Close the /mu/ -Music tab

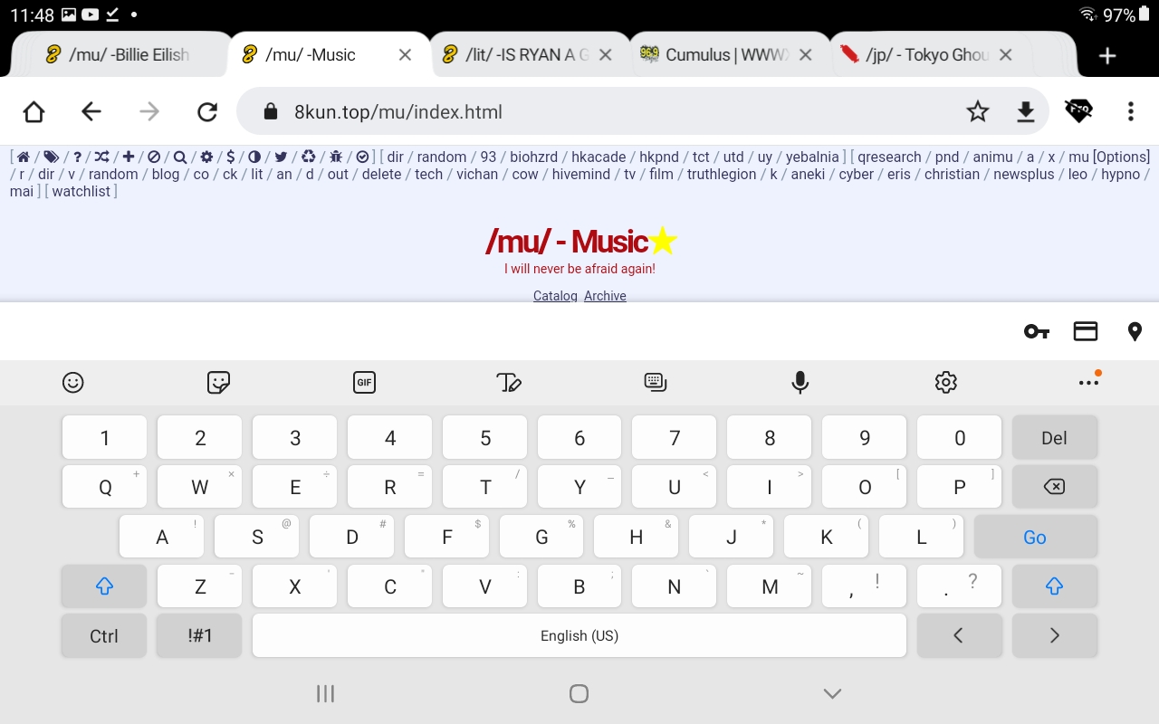tap(406, 55)
